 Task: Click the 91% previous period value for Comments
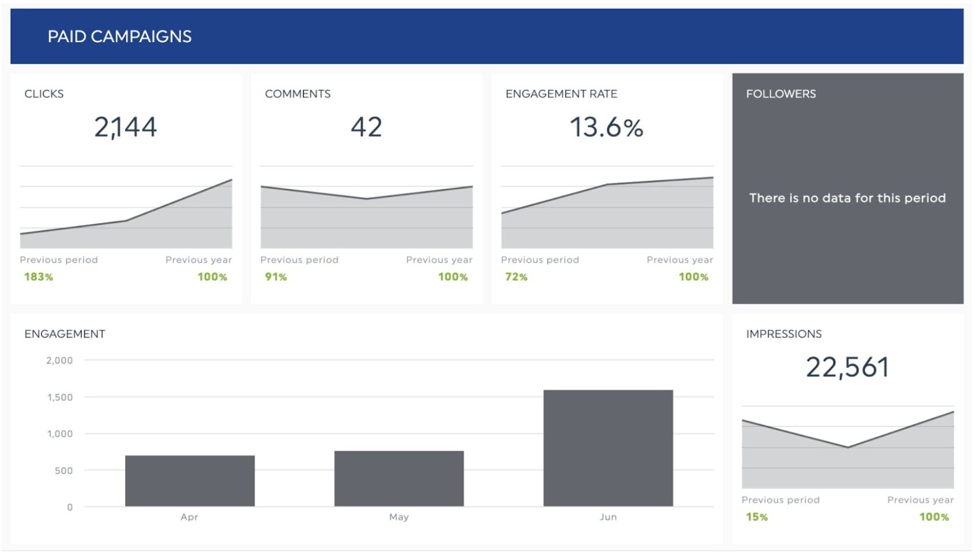coord(276,277)
